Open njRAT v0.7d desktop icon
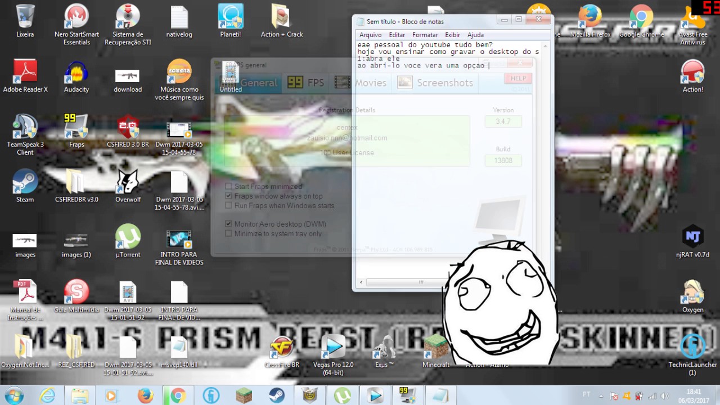This screenshot has height=405, width=720. coord(693,241)
